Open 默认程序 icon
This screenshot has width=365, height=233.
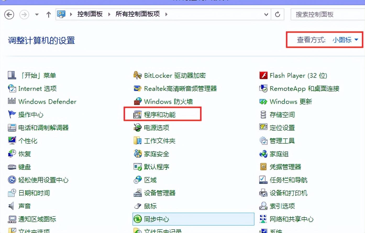tap(137, 167)
